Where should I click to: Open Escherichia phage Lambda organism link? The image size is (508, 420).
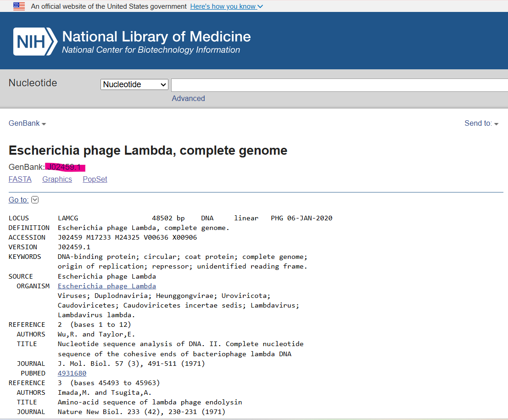coord(106,286)
